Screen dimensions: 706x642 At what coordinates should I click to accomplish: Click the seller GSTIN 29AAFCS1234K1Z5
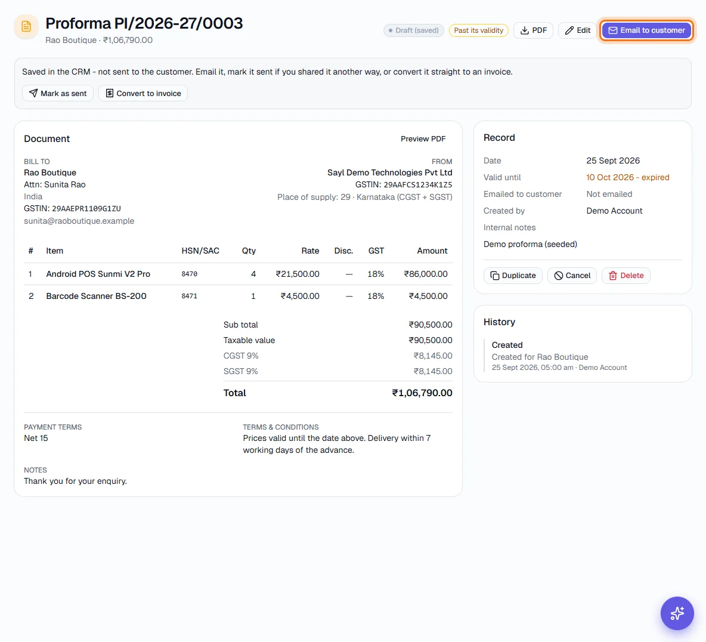point(418,185)
